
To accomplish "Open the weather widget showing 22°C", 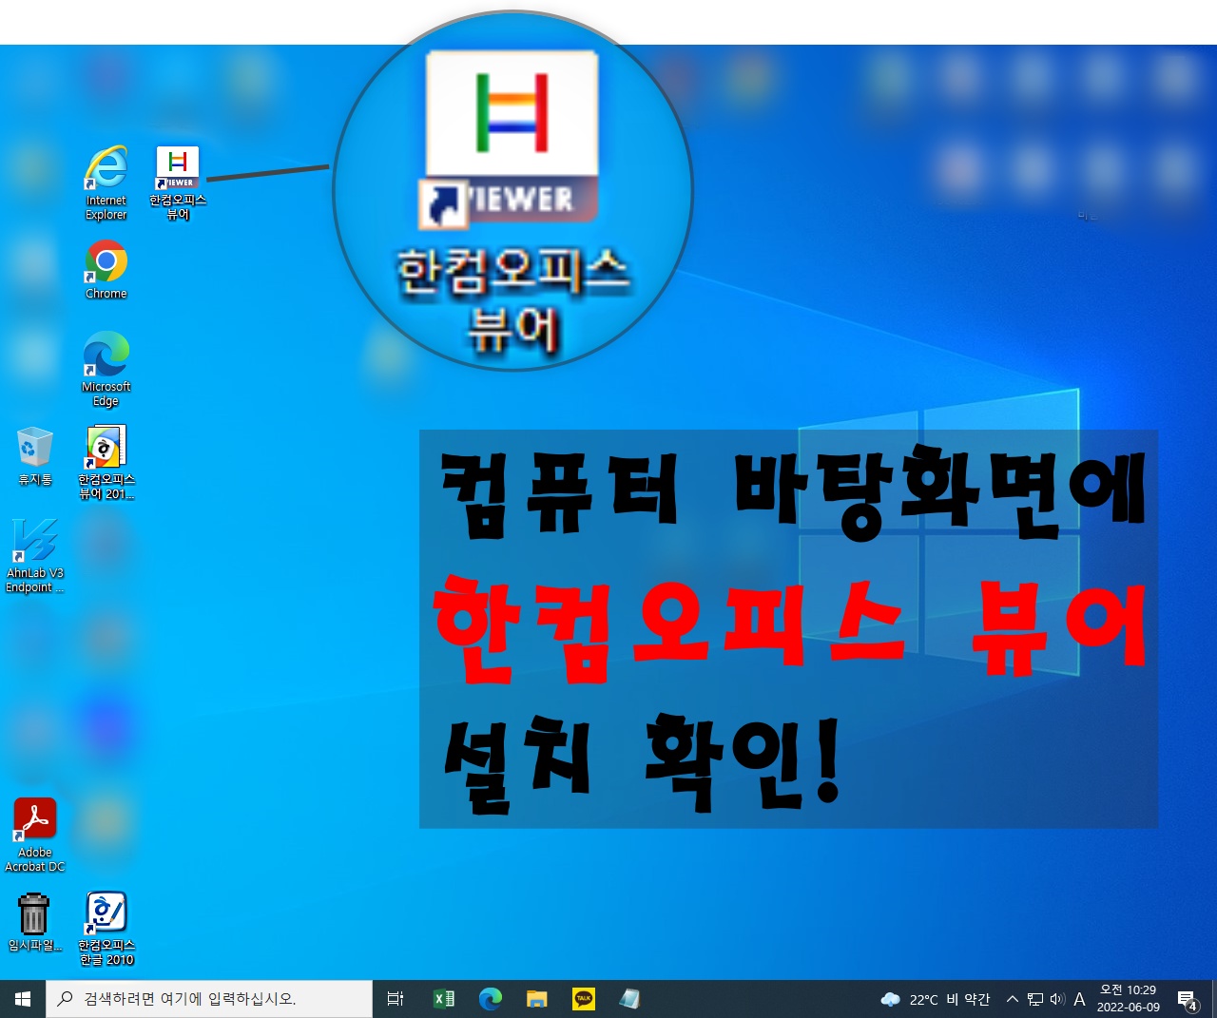I will click(936, 999).
